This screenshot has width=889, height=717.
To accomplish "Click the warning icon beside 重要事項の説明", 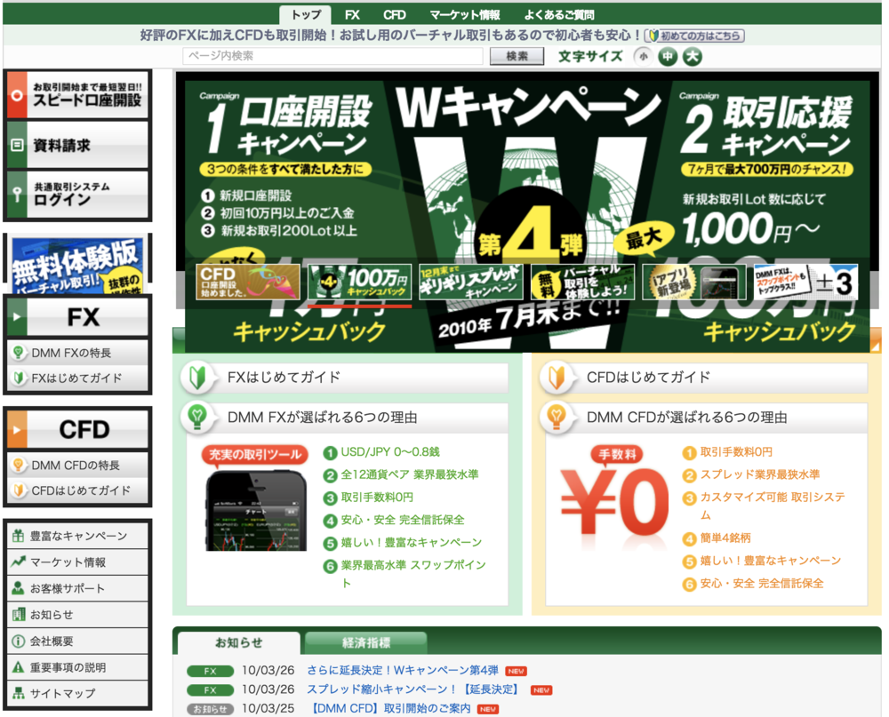I will click(x=18, y=667).
